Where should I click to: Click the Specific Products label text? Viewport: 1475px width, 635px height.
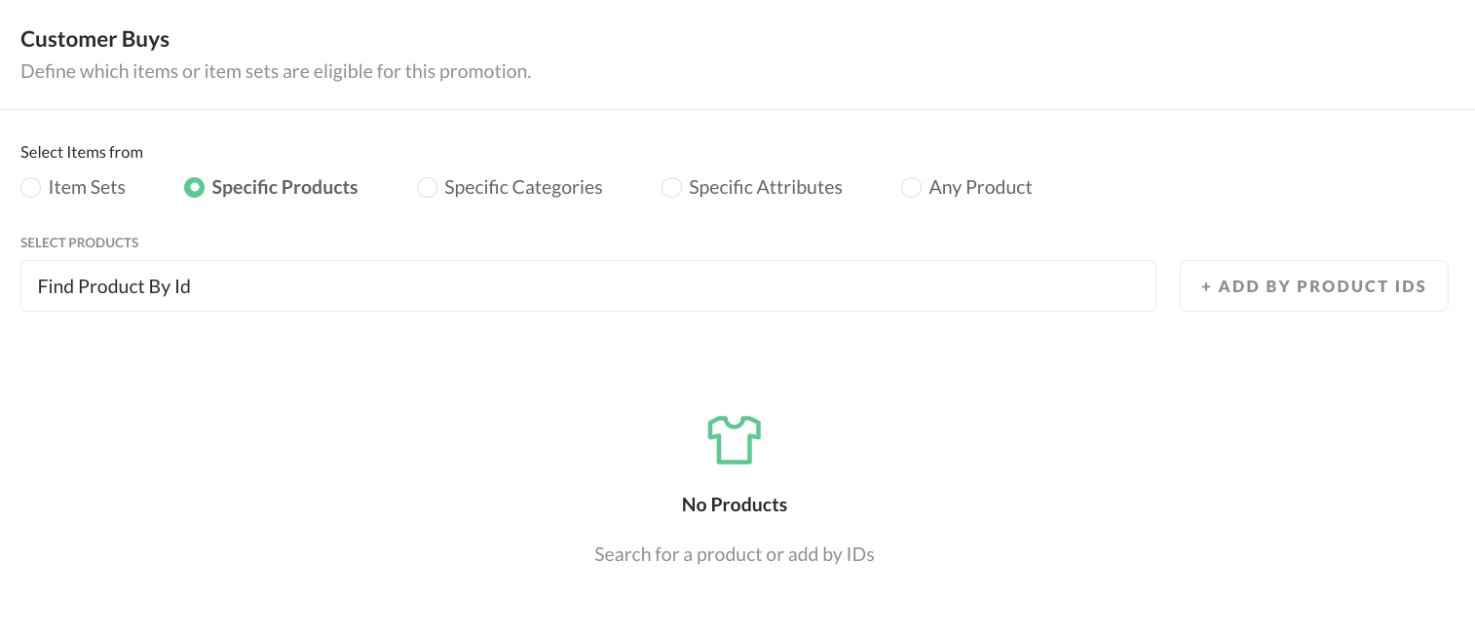click(284, 188)
